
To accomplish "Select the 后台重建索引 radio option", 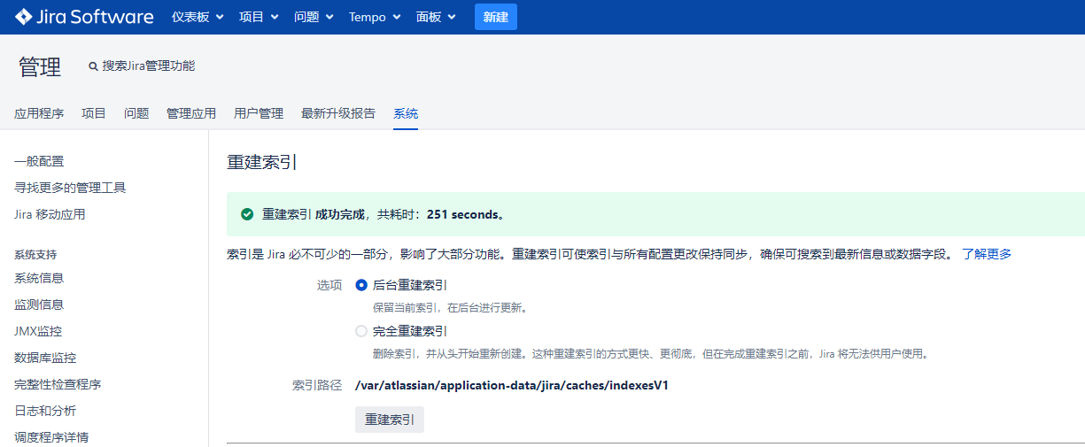I will (360, 285).
